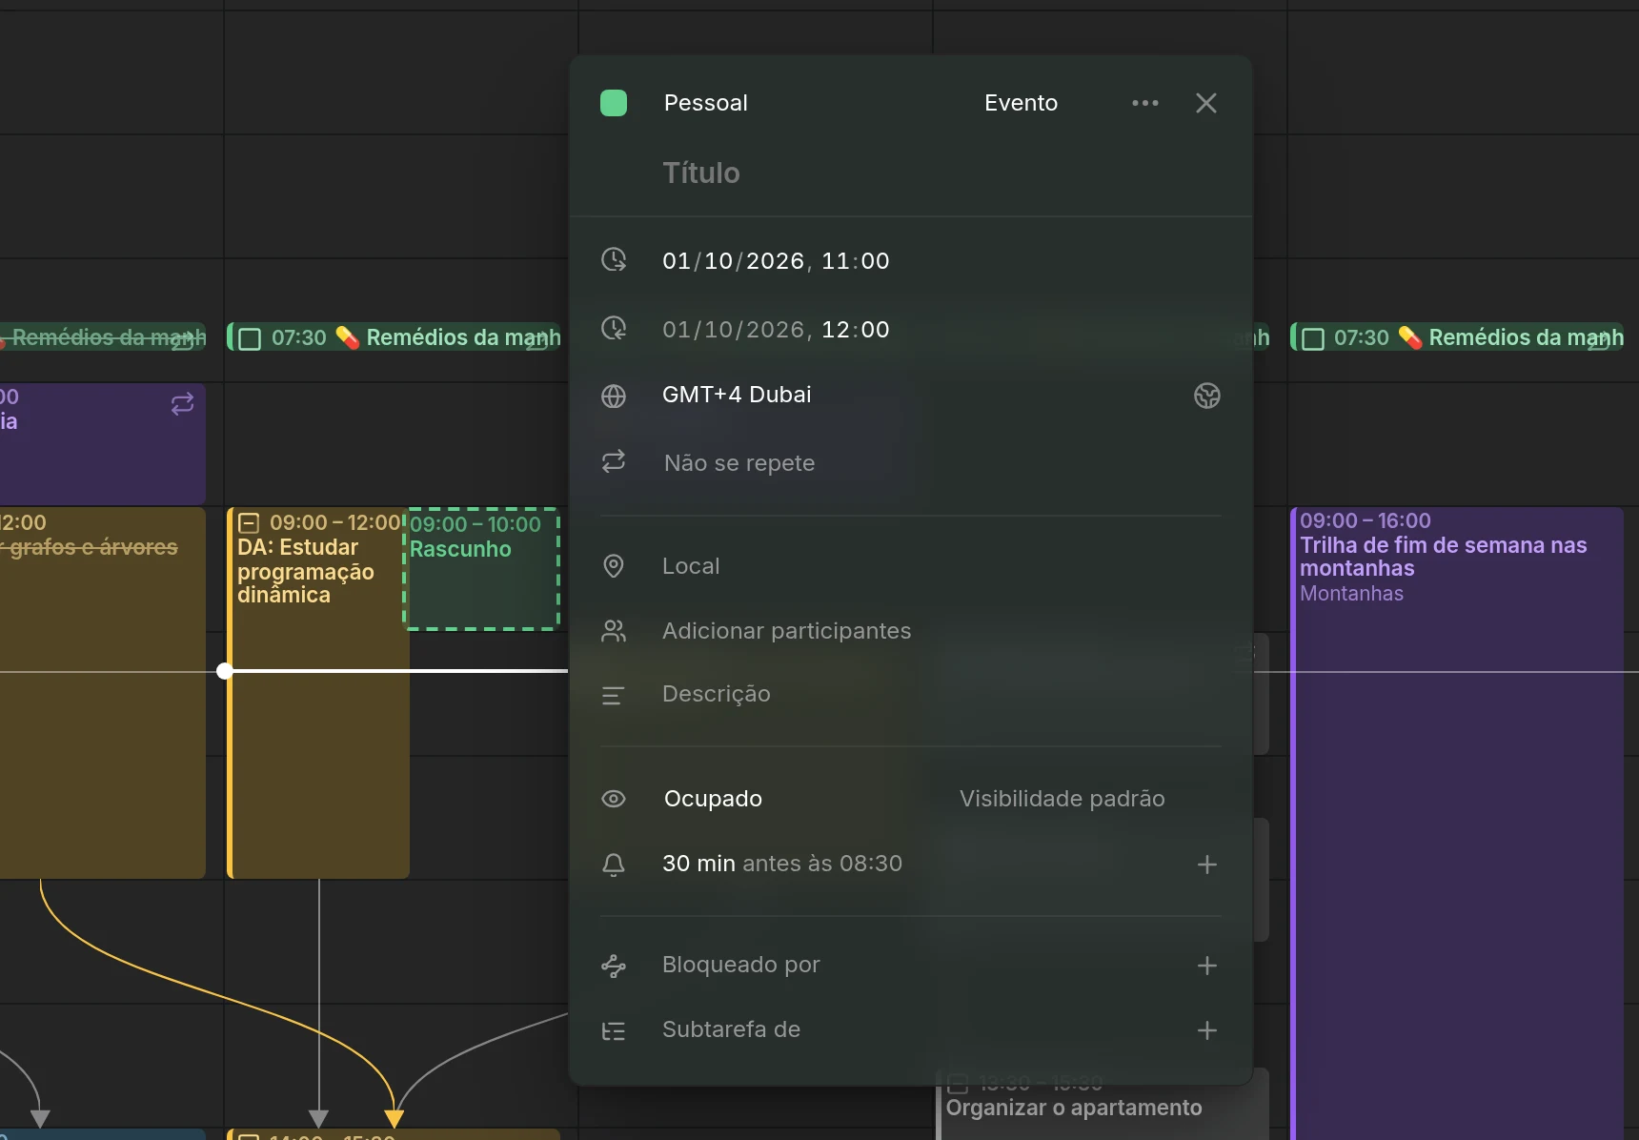Viewport: 1639px width, 1140px height.
Task: Open the Organizar o apartamento task
Action: coord(1103,1104)
